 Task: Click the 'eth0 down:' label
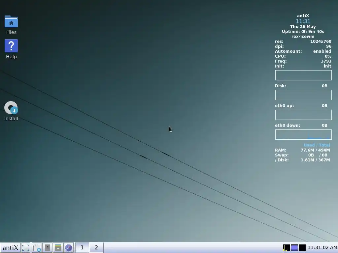click(x=287, y=126)
